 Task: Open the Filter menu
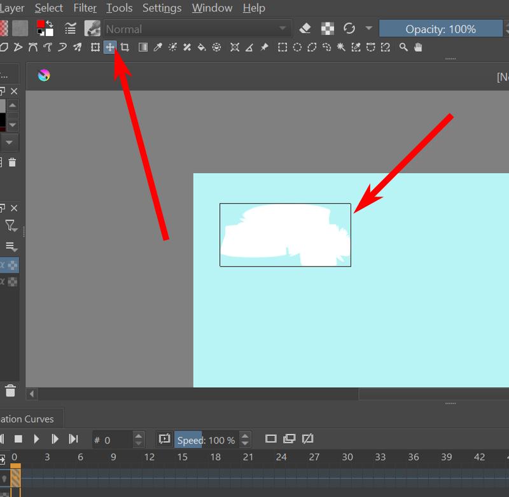[x=85, y=8]
